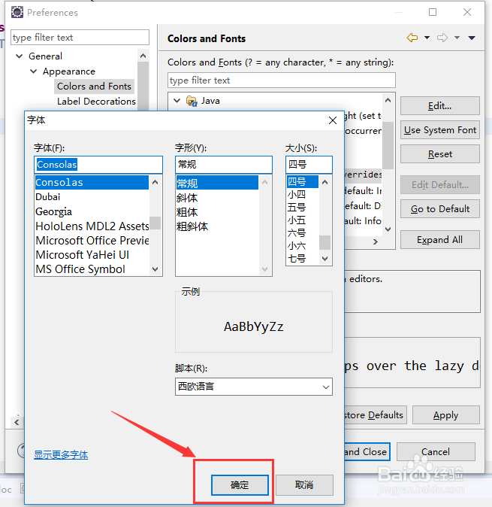Select HoloLens MDL2 Assets font
This screenshot has height=507, width=492.
tap(92, 226)
